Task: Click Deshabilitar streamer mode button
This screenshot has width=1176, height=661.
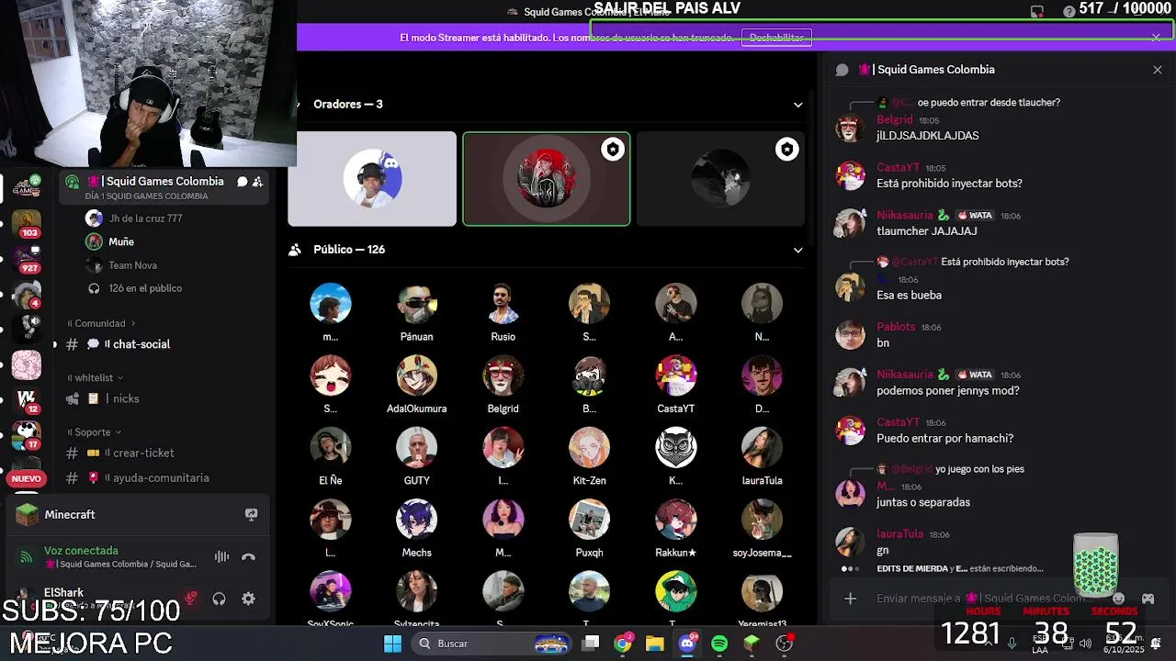Action: coord(776,38)
